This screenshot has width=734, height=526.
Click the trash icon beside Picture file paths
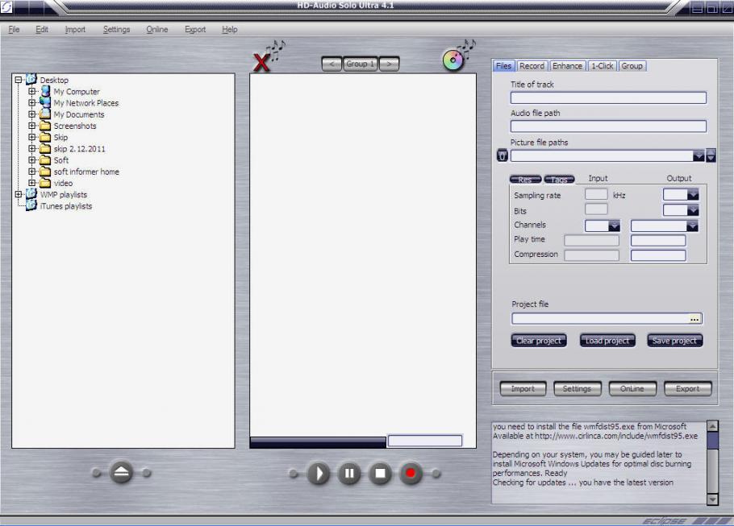click(502, 155)
